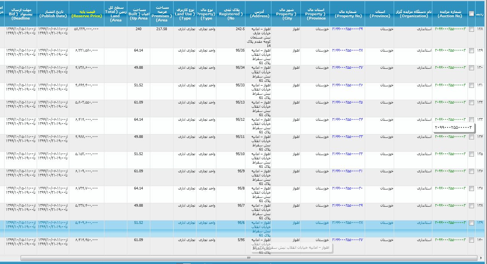Click the Publish Date column header
Viewport: 487px width, 264px height.
(53, 14)
